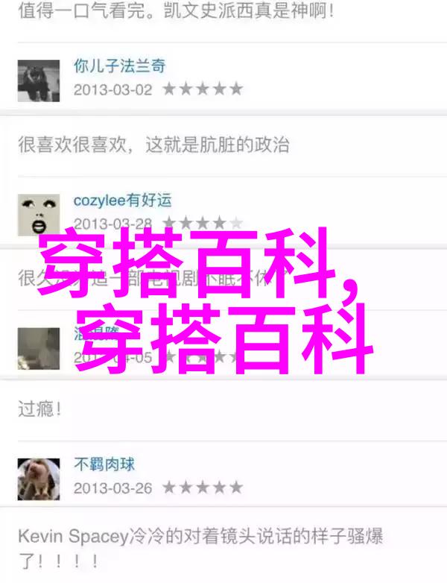The width and height of the screenshot is (447, 583).
Task: Click the 2013-03-28 review date
Action: [x=113, y=224]
